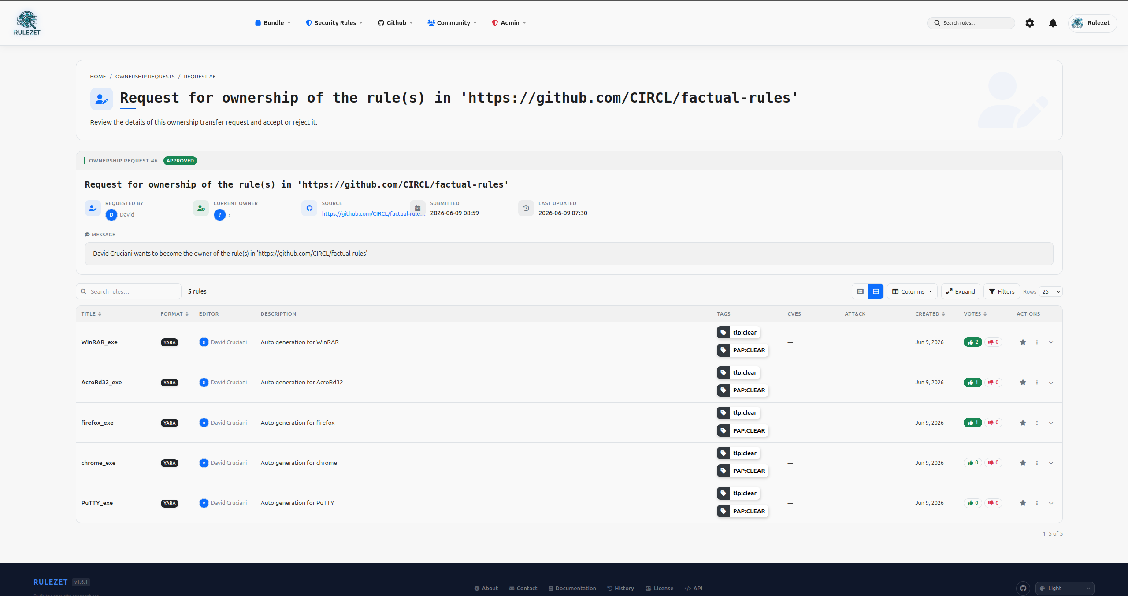
Task: Focus the table search rules field
Action: tap(129, 291)
